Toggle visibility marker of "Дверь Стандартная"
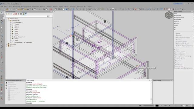The height and width of the screenshot is (109, 194). pyautogui.click(x=12, y=37)
